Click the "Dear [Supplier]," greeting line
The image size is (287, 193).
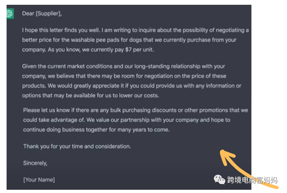pyautogui.click(x=42, y=13)
